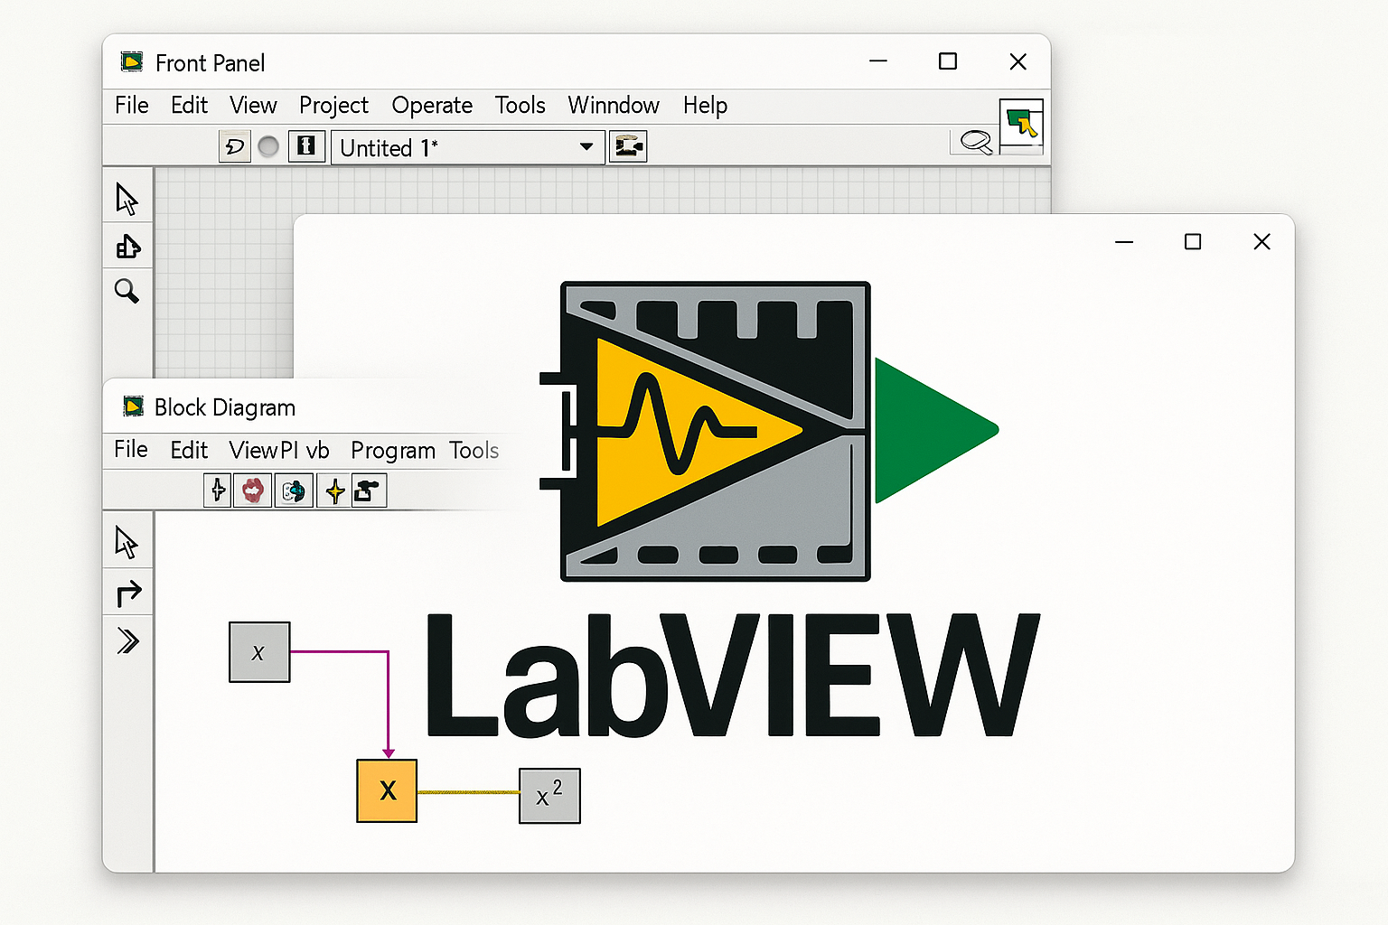Open Tools menu in Block Diagram

474,450
